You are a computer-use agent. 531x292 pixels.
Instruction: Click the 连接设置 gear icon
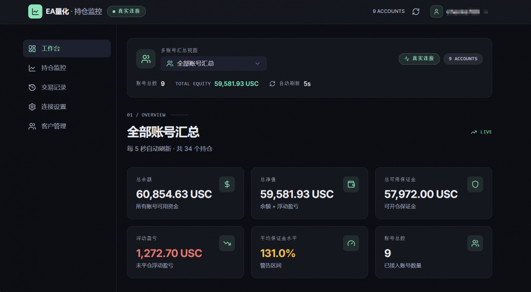[32, 107]
